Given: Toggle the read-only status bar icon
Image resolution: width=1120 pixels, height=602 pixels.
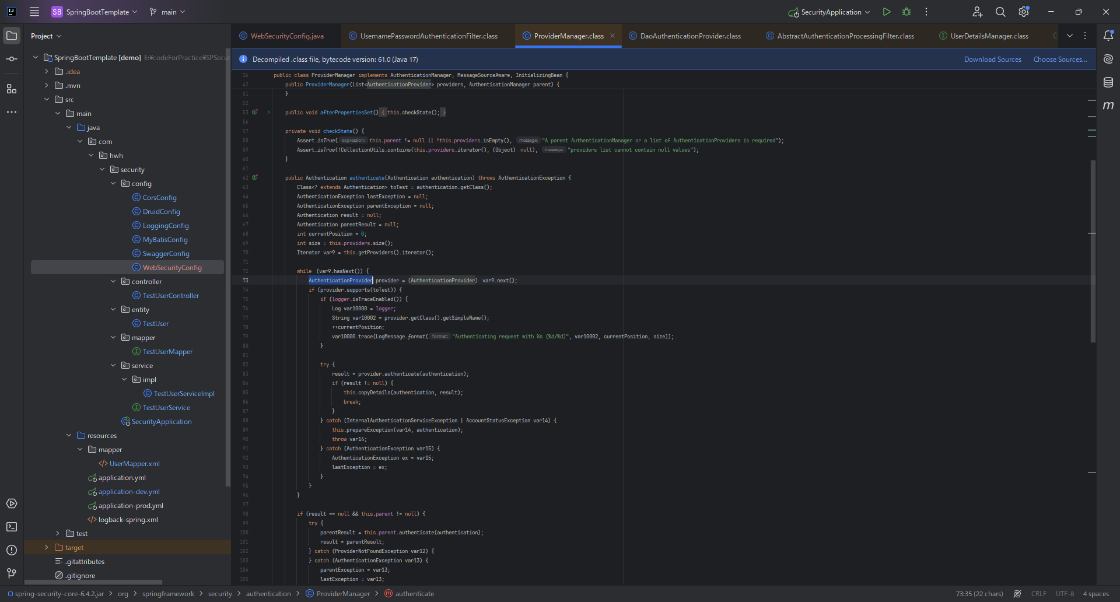Looking at the screenshot, I should point(1017,594).
